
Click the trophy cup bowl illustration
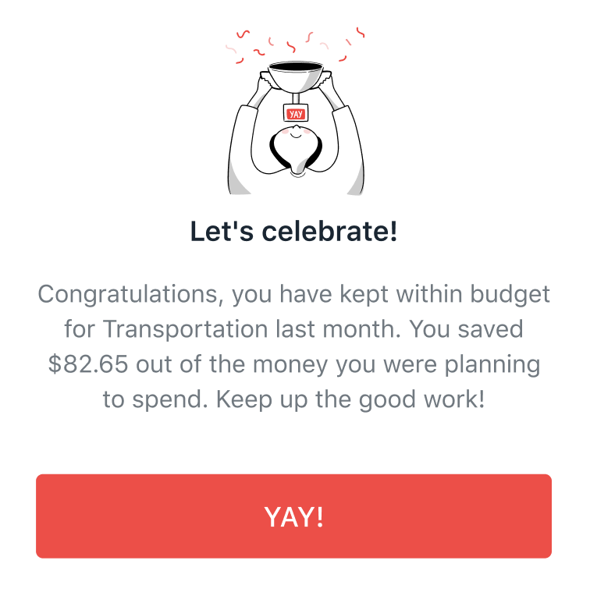(296, 77)
